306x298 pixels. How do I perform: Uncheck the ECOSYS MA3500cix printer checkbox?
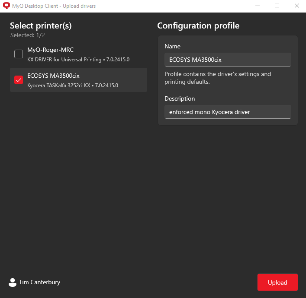point(19,80)
